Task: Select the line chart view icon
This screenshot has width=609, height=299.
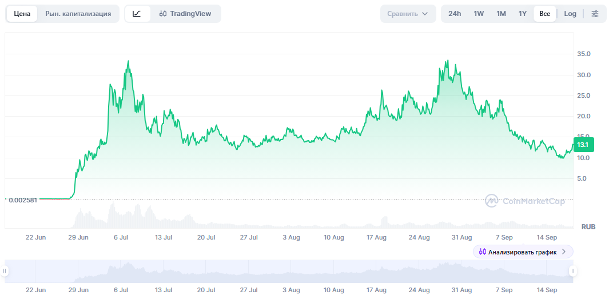Action: (x=136, y=14)
